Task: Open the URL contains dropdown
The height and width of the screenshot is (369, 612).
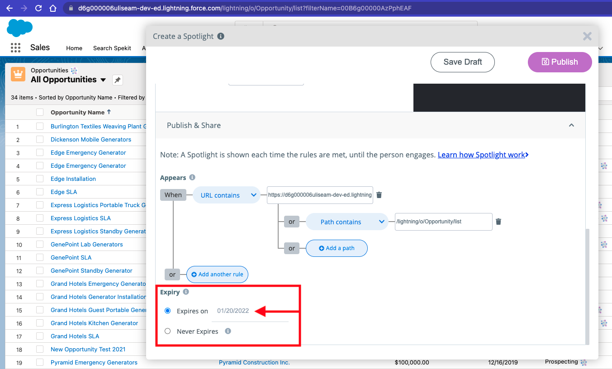Action: (x=227, y=195)
